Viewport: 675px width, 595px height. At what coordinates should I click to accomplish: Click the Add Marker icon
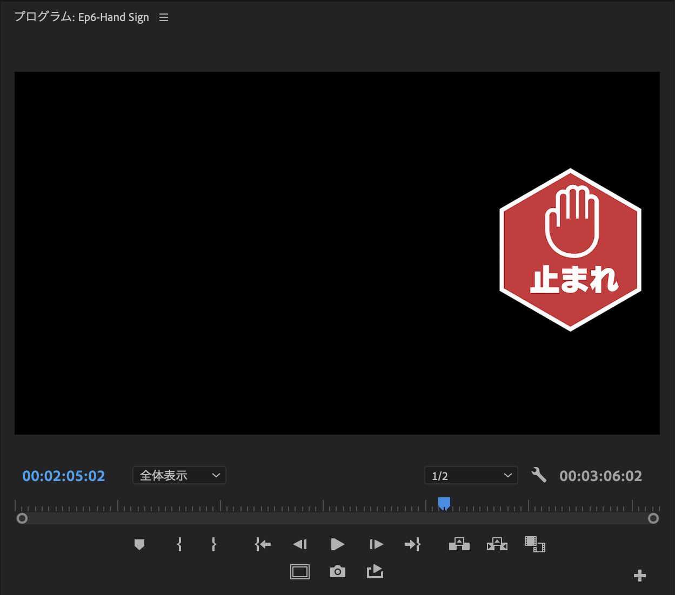click(139, 544)
